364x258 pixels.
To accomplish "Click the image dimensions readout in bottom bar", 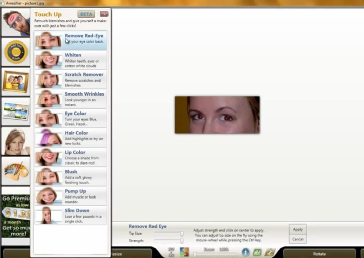I will pyautogui.click(x=171, y=252).
